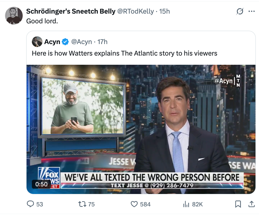Click the share icon at bottom right

pyautogui.click(x=252, y=204)
